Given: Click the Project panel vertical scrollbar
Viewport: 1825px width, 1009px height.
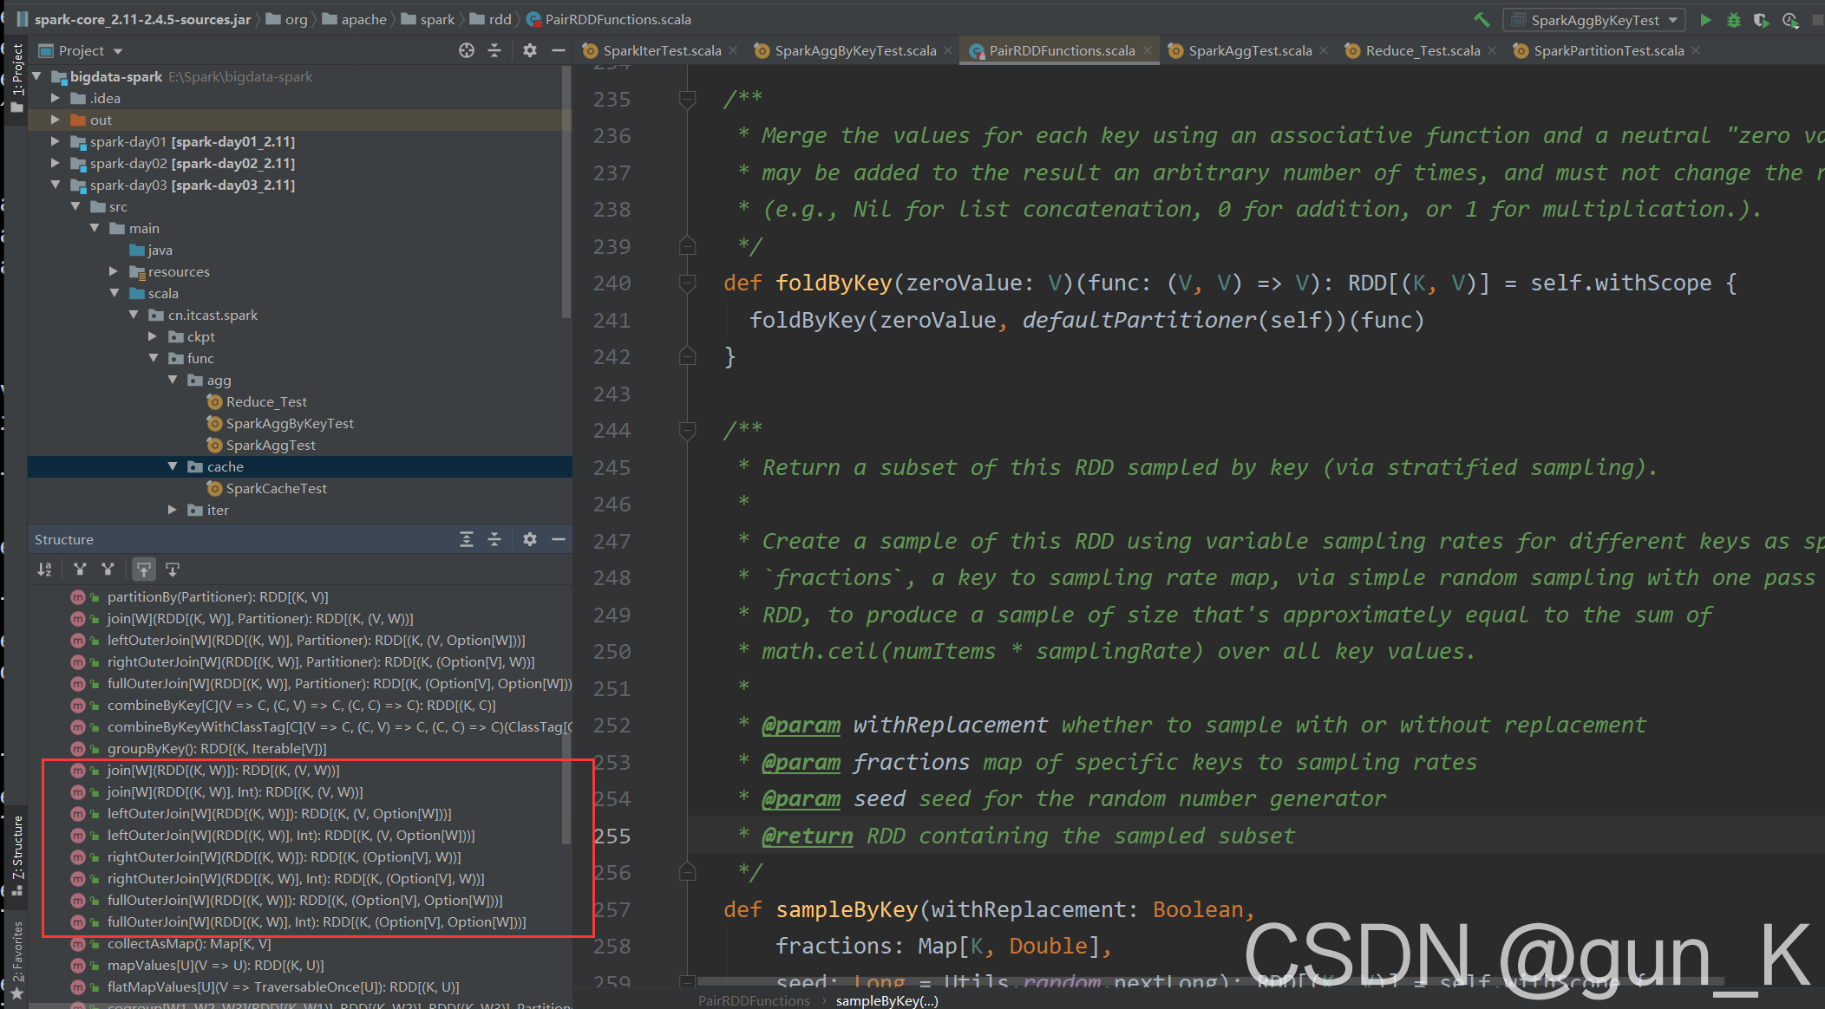Looking at the screenshot, I should (x=566, y=192).
